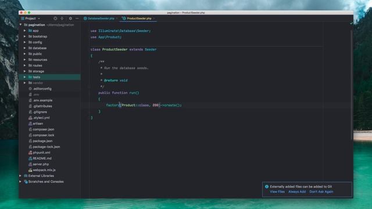The width and height of the screenshot is (372, 209).
Task: Click Always Add link in notification
Action: 297,192
